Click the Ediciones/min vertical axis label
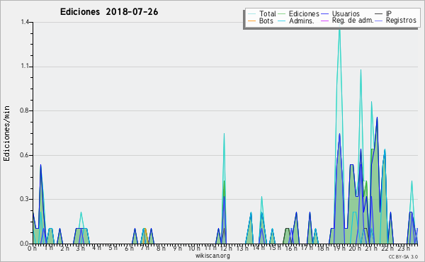 coord(6,134)
